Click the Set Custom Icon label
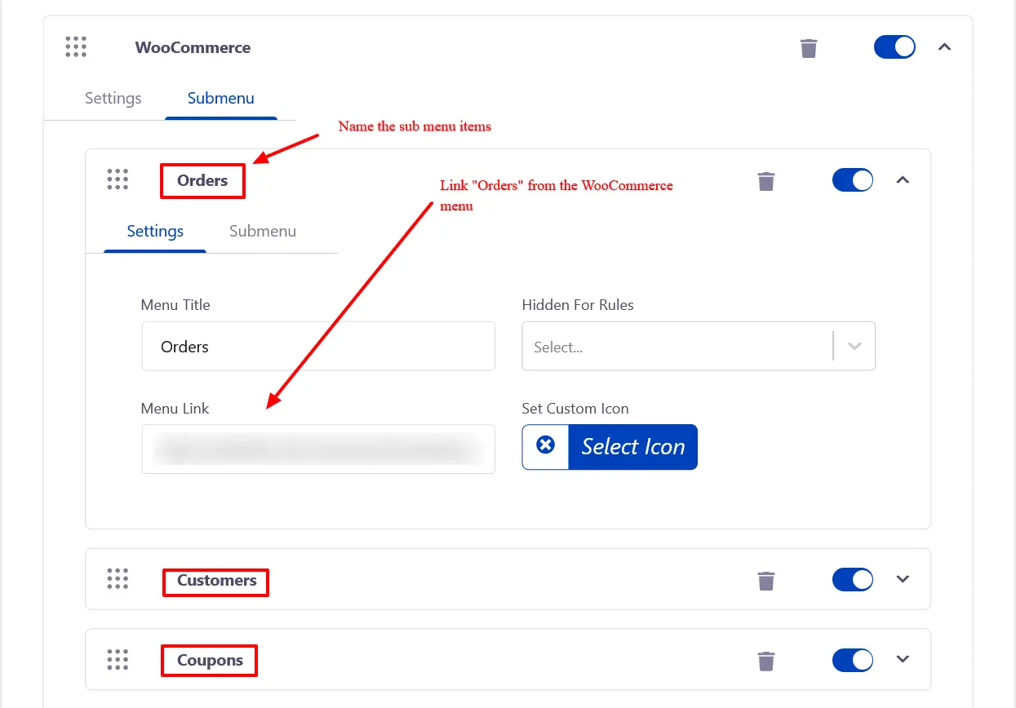Screen dimensions: 1016x708 575,409
